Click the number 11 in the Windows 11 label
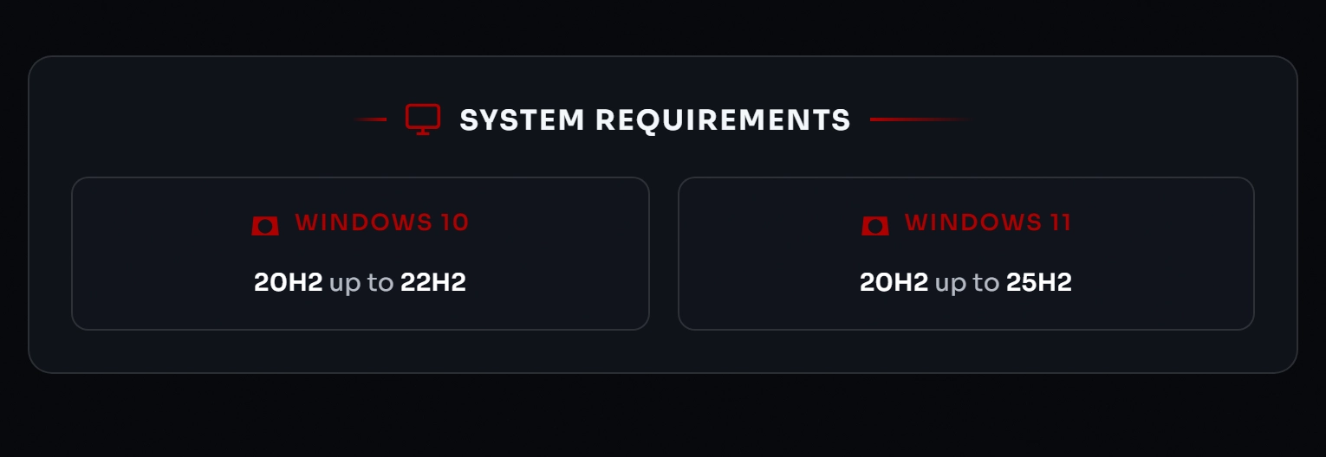The image size is (1326, 457). click(x=1061, y=222)
